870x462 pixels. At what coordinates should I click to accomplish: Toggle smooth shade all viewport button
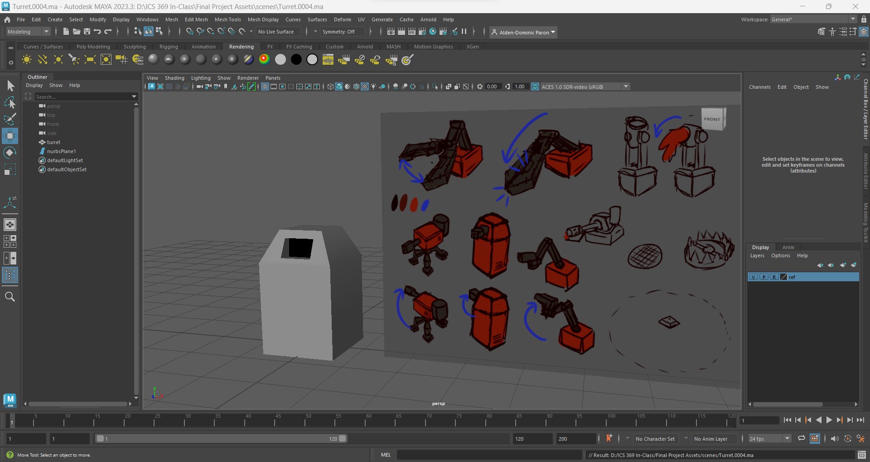tap(339, 87)
